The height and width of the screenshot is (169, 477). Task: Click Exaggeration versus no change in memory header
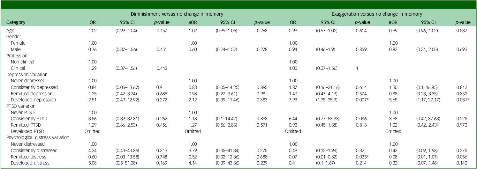tap(377, 14)
